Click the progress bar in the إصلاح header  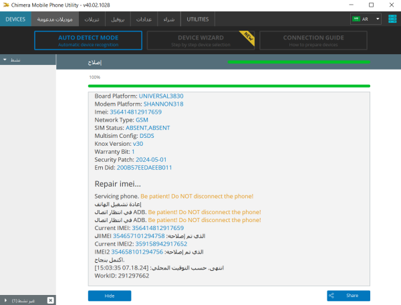click(299, 62)
